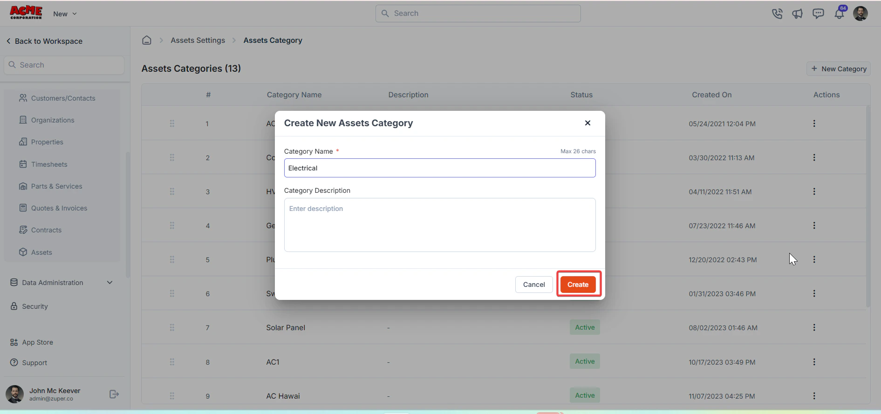Image resolution: width=881 pixels, height=414 pixels.
Task: Close the Create New Assets Category dialog
Action: click(587, 123)
